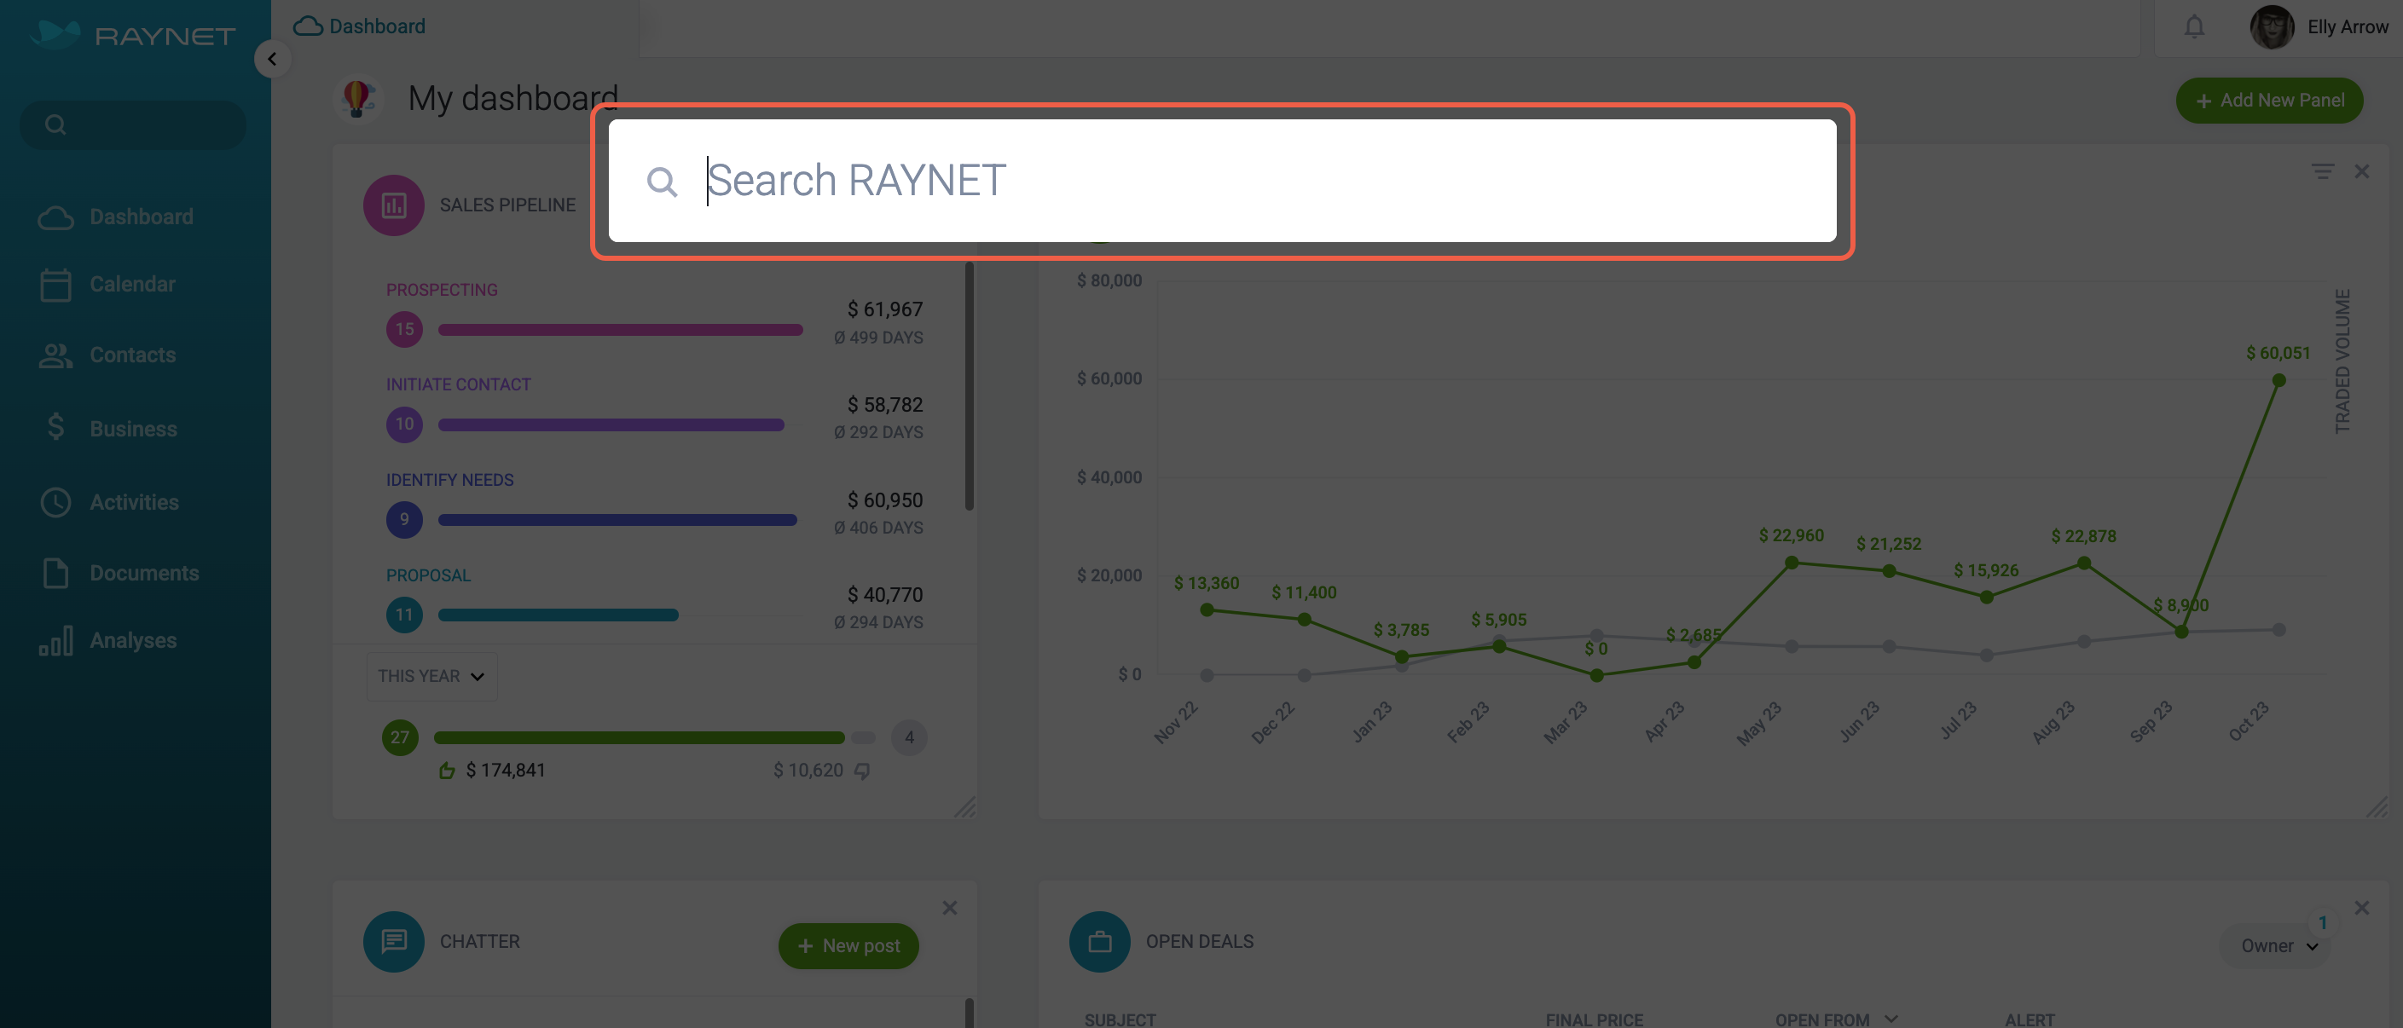
Task: Click the lost deals count 4
Action: tap(909, 738)
